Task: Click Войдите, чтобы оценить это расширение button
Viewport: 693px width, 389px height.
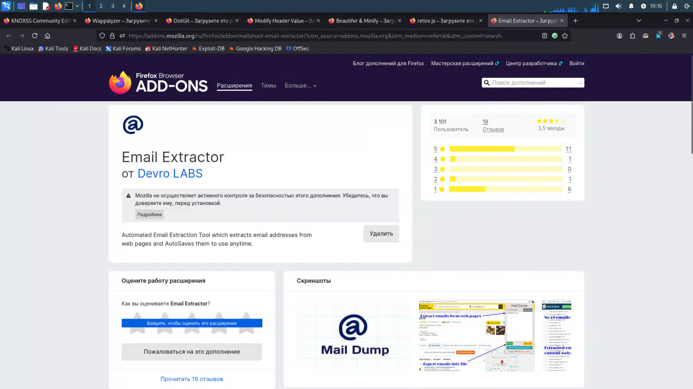Action: 192,323
